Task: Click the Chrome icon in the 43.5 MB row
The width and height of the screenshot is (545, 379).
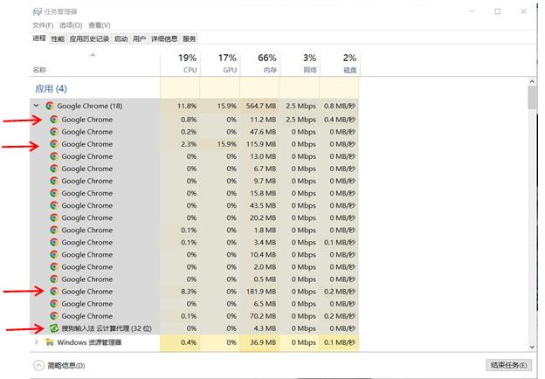Action: (x=54, y=205)
